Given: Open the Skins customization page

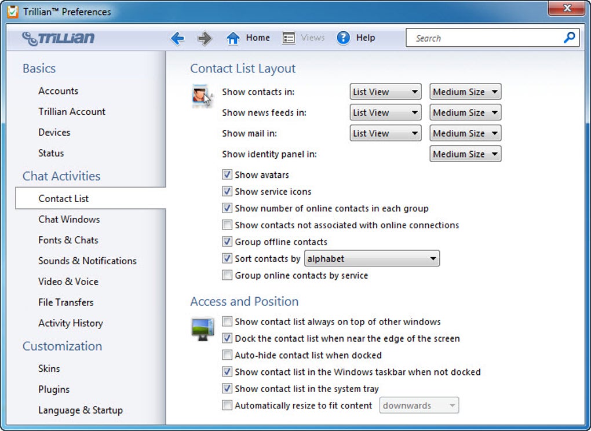Looking at the screenshot, I should click(x=49, y=368).
